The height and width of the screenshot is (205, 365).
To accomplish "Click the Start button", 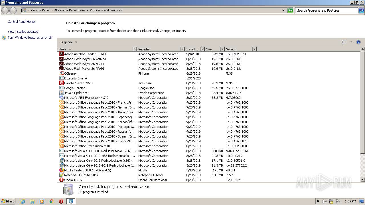I will coord(8,201).
